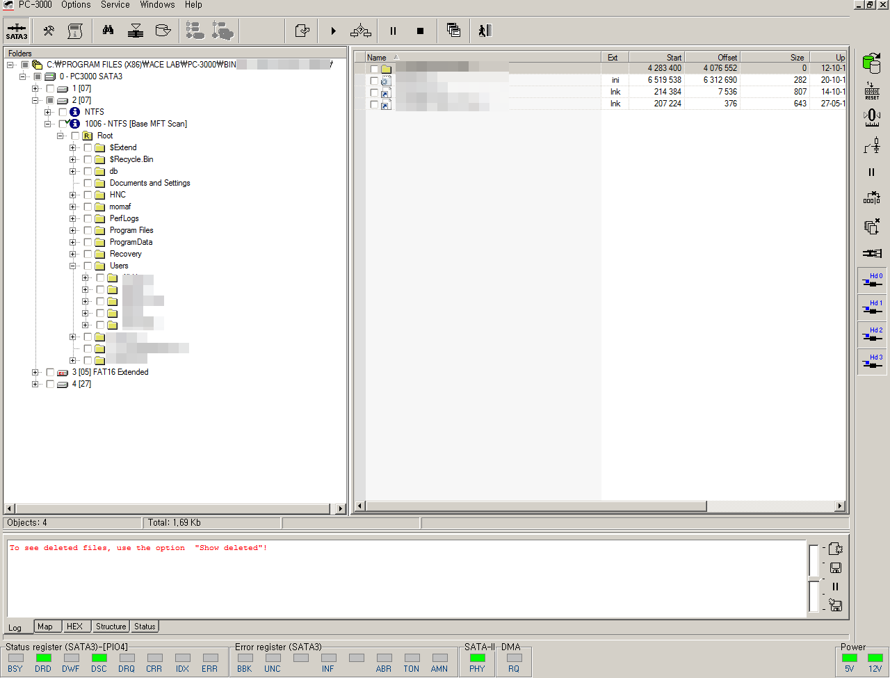Click the floppy-with-arrow log icon
Image resolution: width=890 pixels, height=678 pixels.
coord(836,606)
